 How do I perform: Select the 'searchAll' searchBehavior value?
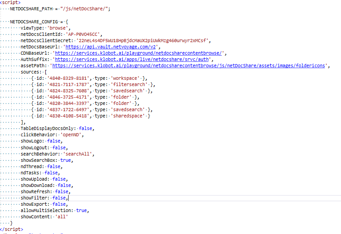tap(78, 154)
